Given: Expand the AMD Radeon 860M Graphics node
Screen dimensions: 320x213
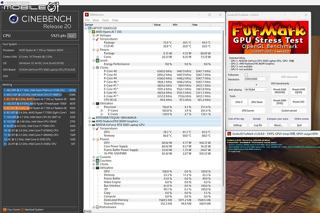Looking at the screenshot, I should click(x=89, y=121).
